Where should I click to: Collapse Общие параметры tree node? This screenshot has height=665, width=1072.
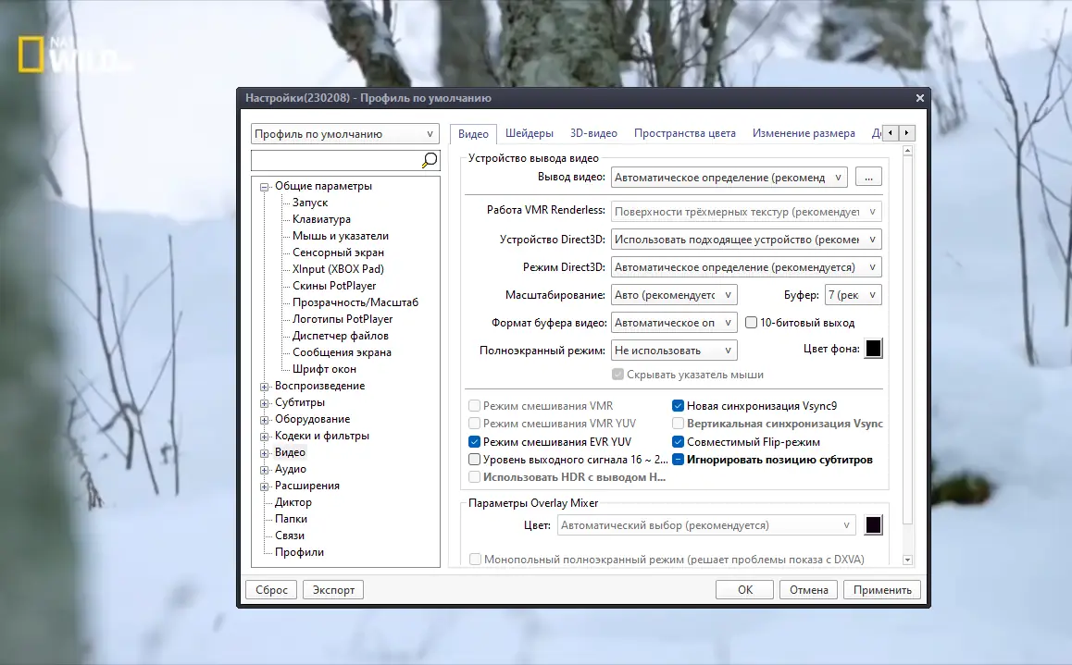265,187
